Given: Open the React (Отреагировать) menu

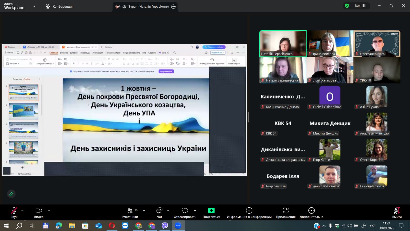Looking at the screenshot, I should tap(185, 213).
